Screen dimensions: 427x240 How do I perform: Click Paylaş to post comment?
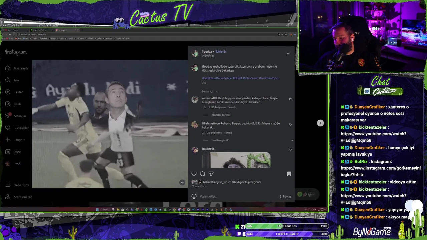click(x=287, y=196)
